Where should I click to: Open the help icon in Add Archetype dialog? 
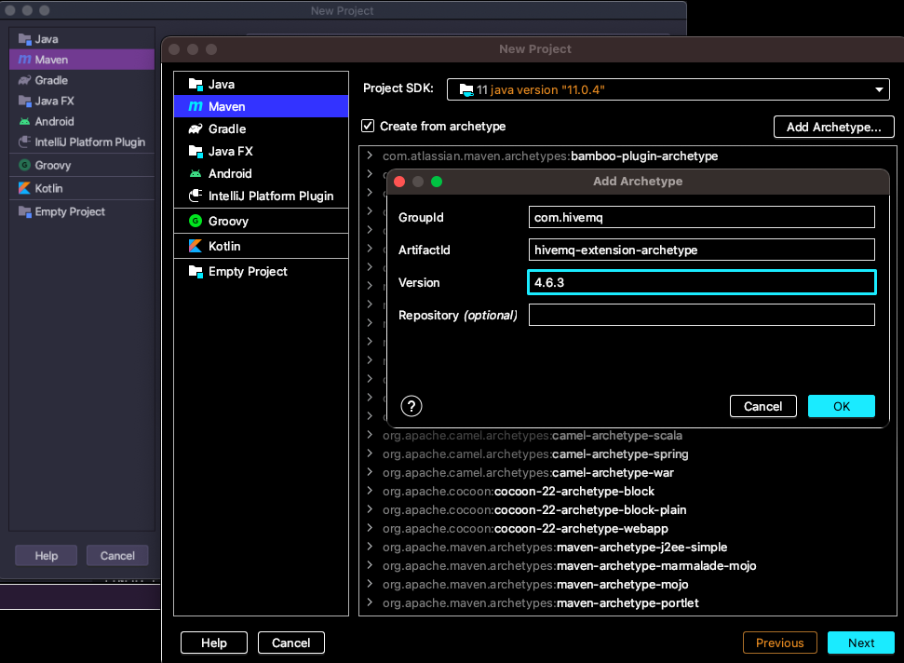tap(411, 406)
